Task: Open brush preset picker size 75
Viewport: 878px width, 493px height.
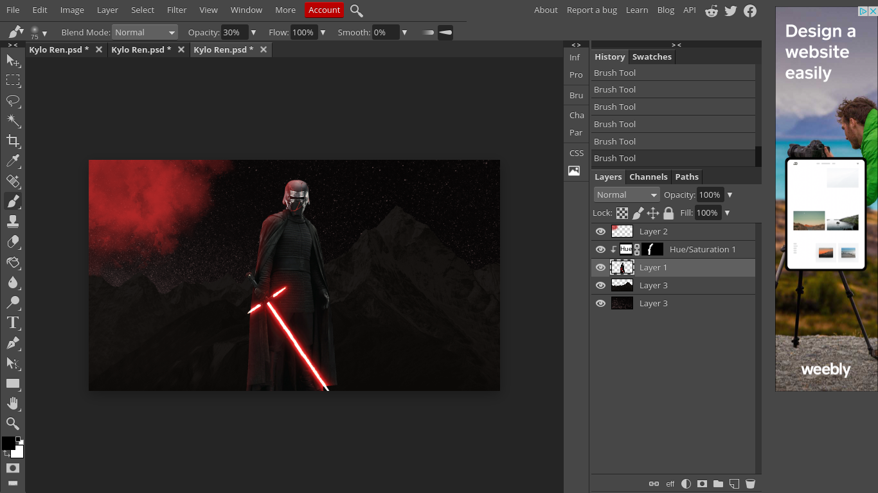Action: [38, 33]
